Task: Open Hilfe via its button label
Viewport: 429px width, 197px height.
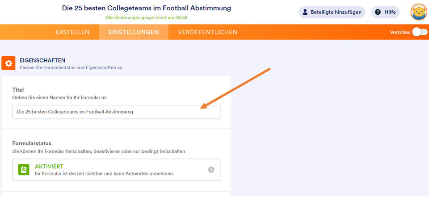Action: [390, 12]
